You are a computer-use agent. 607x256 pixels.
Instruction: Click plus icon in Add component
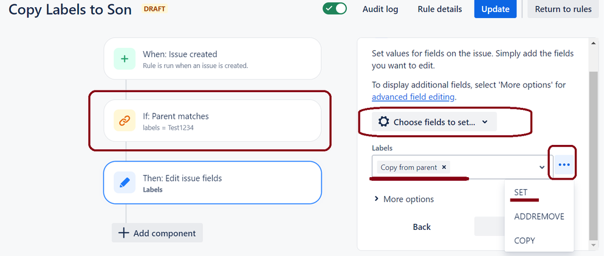click(x=123, y=233)
